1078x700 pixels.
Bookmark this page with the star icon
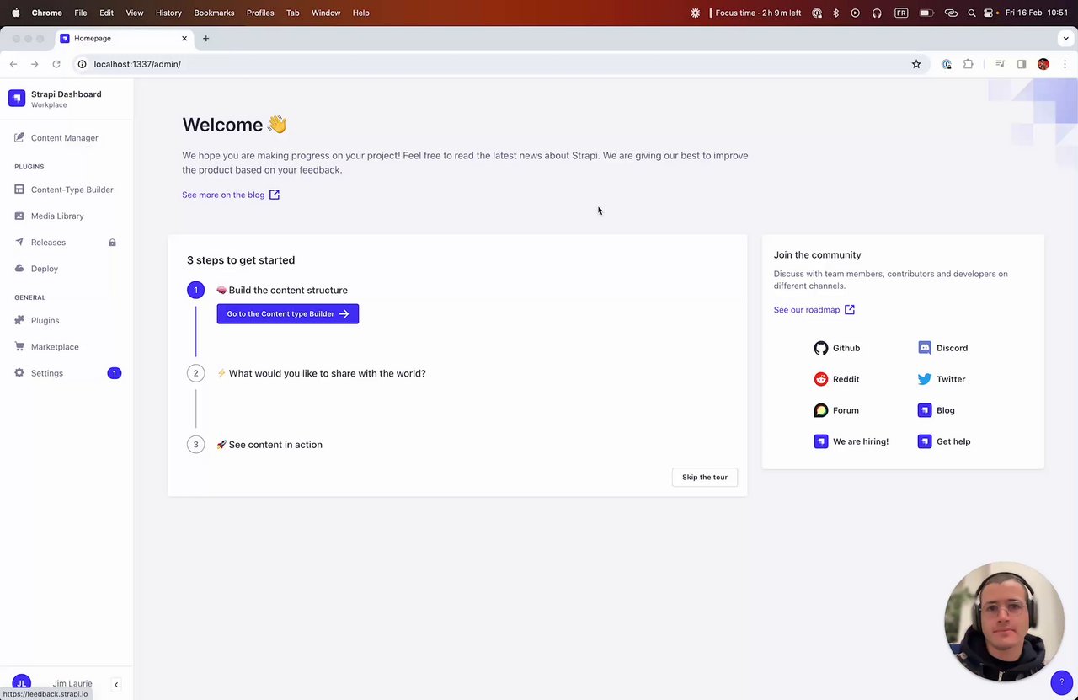(x=916, y=64)
